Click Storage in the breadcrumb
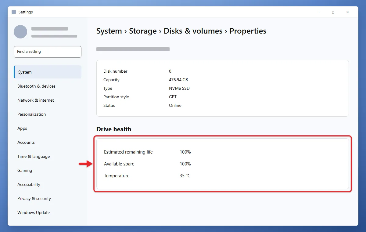 [x=143, y=31]
